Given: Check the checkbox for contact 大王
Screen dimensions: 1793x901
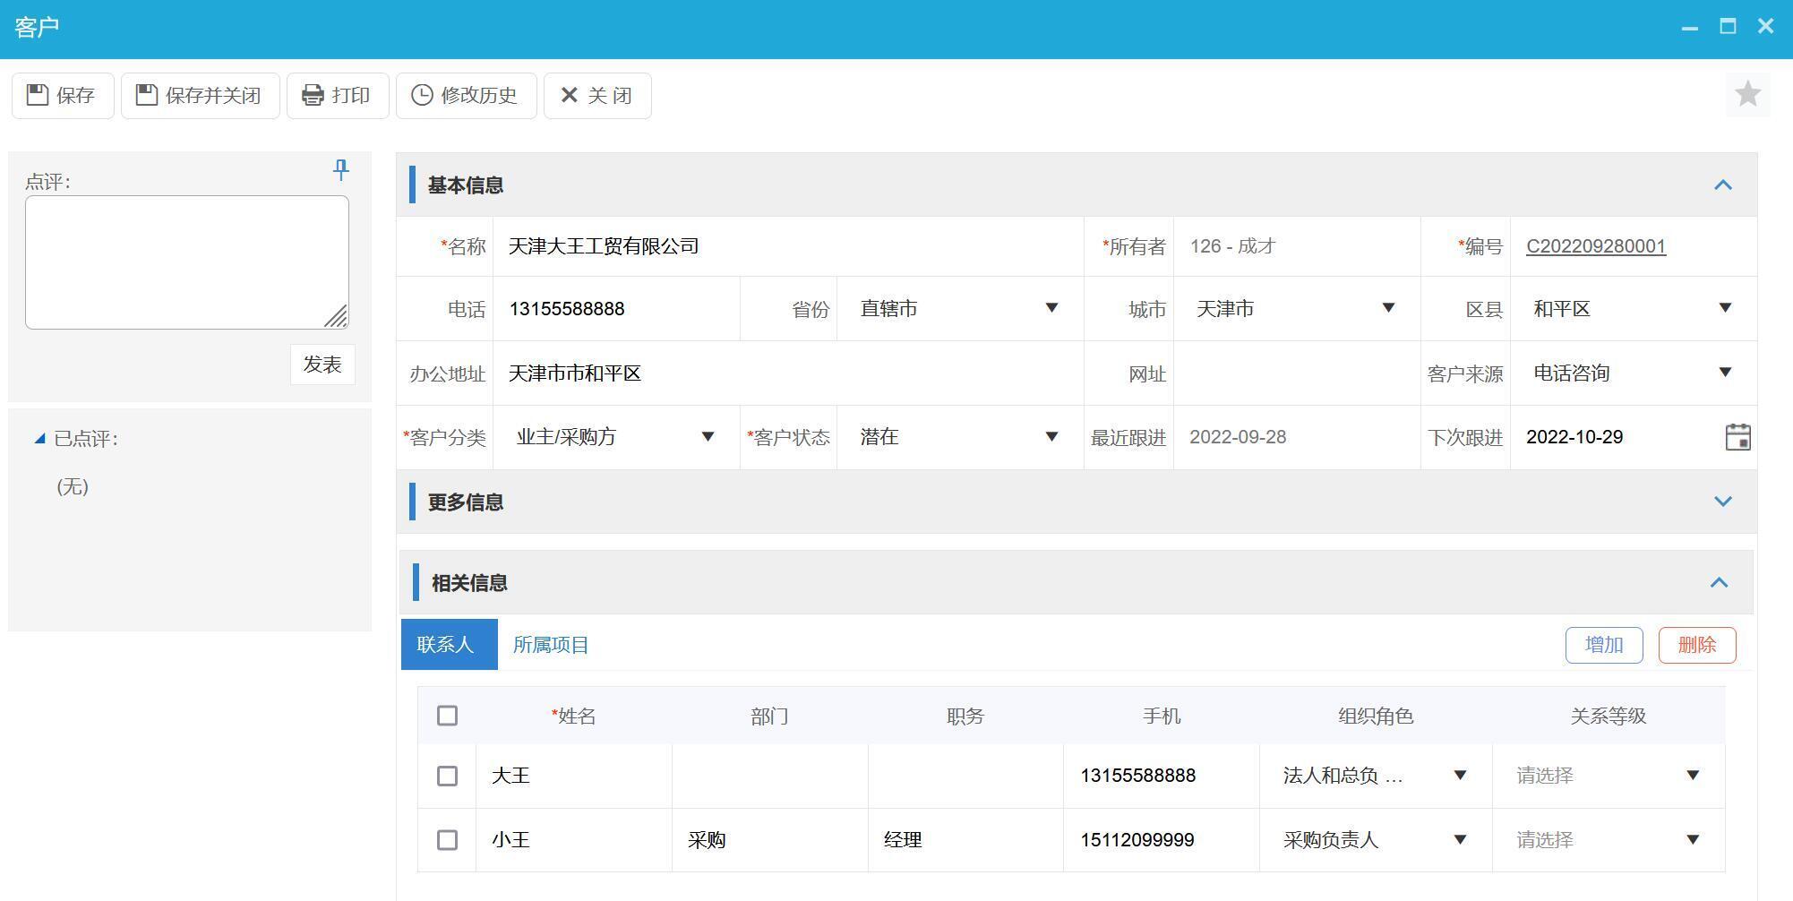Looking at the screenshot, I should coord(447,776).
